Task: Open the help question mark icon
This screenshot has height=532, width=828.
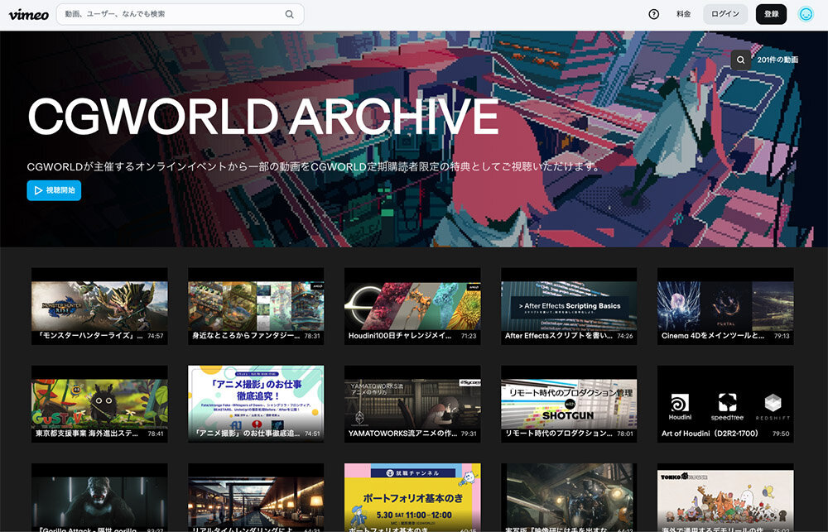Action: 654,14
